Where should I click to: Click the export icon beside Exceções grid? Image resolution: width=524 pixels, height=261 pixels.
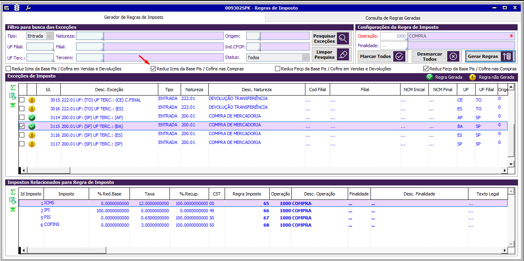pos(13,96)
